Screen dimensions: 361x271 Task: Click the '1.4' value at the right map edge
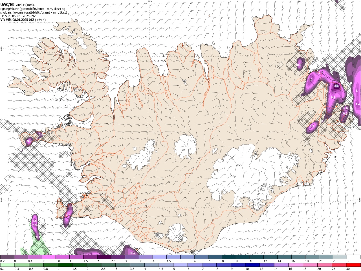click(358, 104)
